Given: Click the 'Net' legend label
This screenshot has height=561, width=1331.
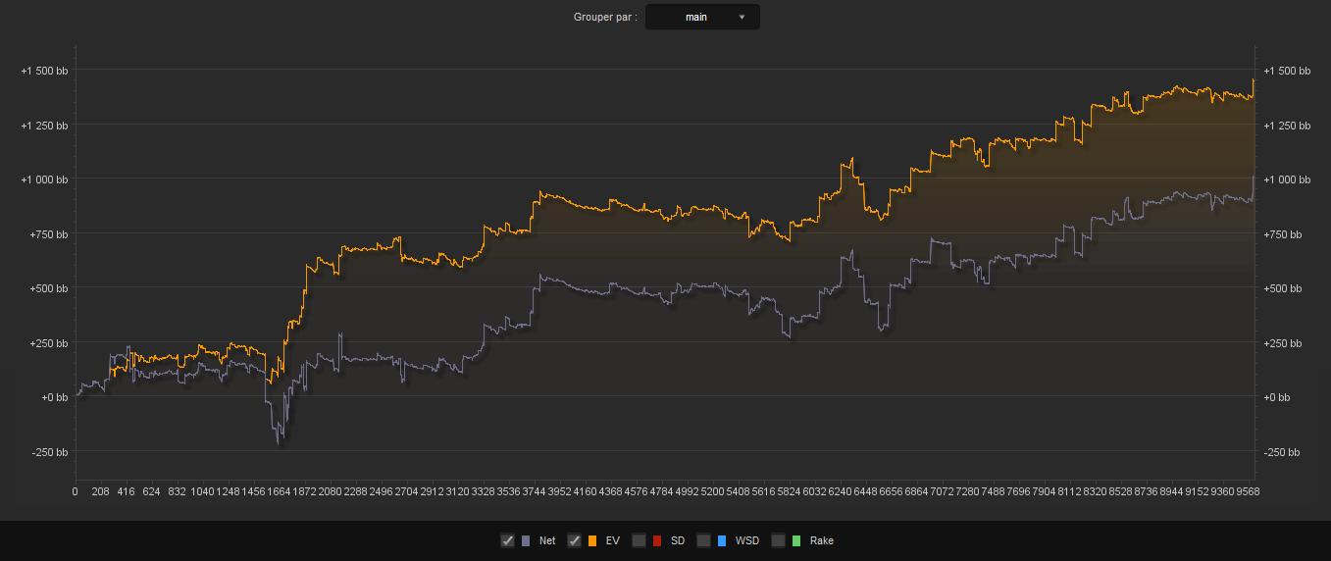Looking at the screenshot, I should pyautogui.click(x=546, y=540).
